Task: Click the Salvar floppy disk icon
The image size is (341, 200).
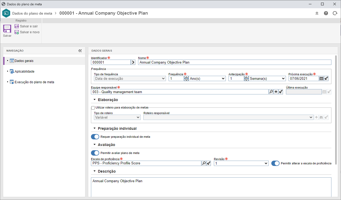Action: click(x=7, y=29)
